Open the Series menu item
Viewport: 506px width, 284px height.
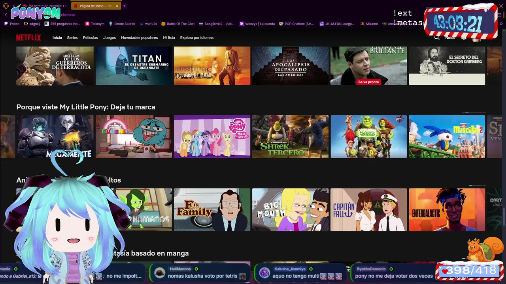(72, 37)
